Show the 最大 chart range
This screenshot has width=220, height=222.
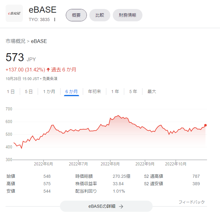[x=152, y=92]
